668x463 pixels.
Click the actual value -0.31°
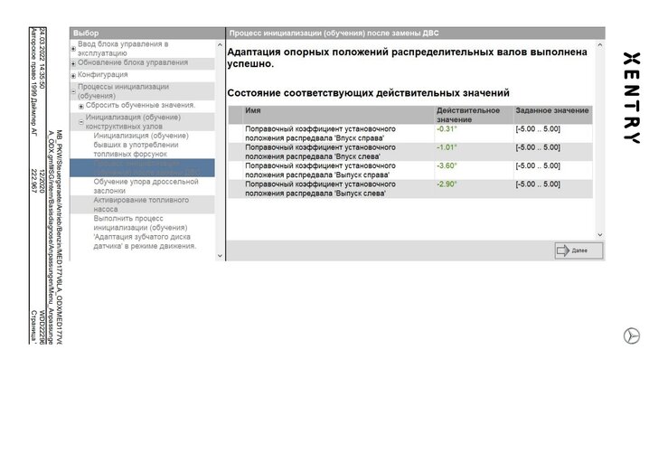(x=447, y=128)
